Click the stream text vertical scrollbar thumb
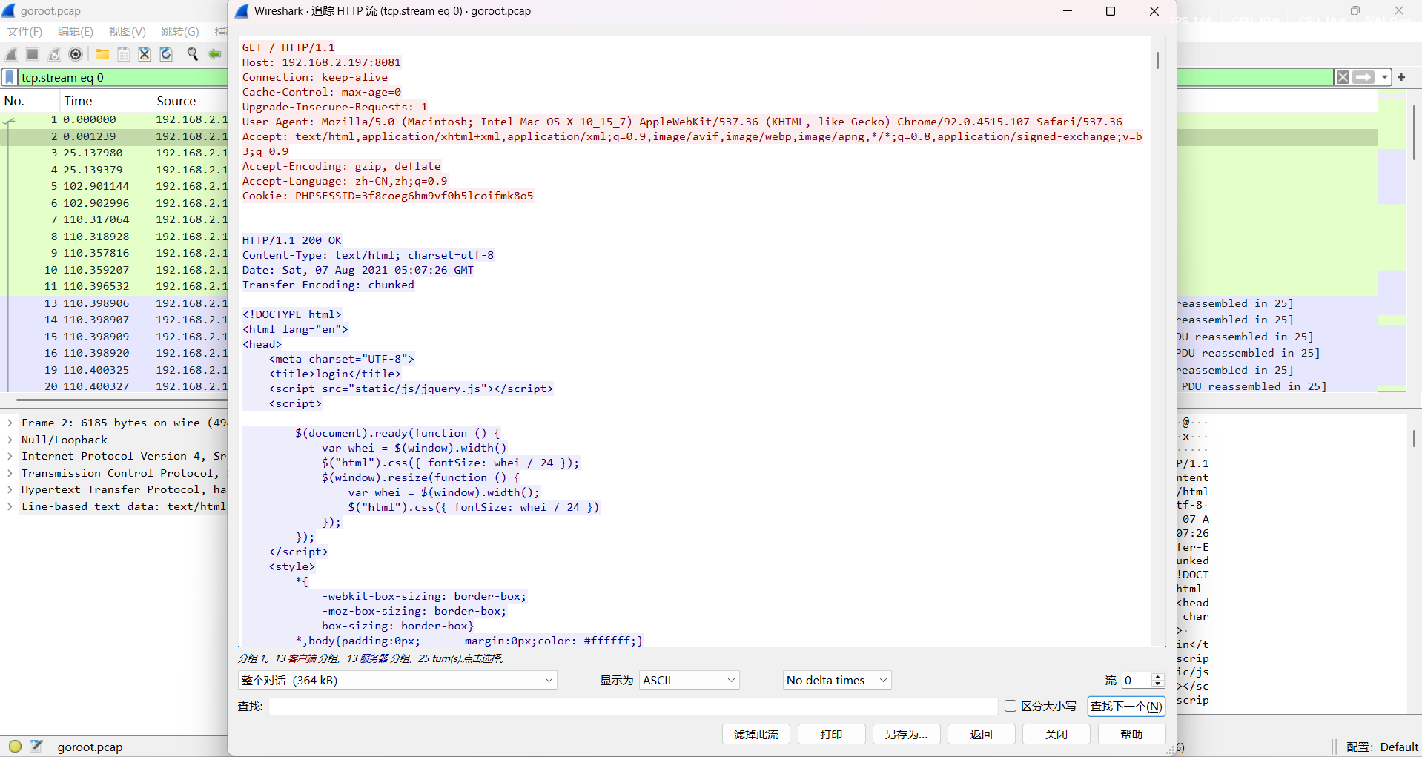 click(1157, 60)
